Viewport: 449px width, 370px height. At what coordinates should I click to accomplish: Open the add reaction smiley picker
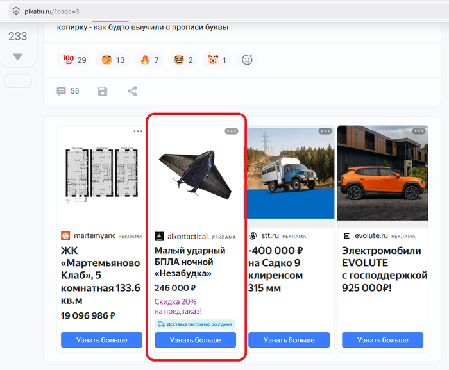[247, 60]
